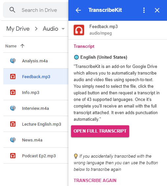
Task: Click the Info.mp3 headphone icon
Action: [13, 92]
